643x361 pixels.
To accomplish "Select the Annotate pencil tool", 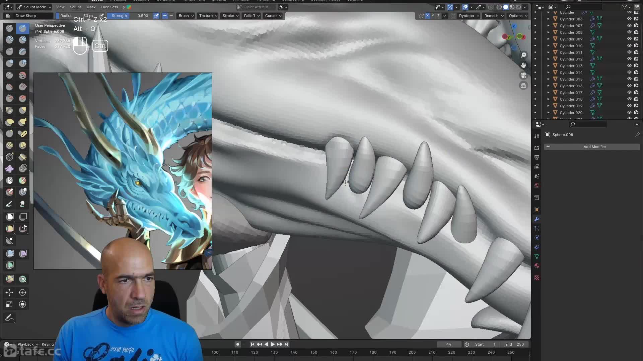I will tap(9, 318).
